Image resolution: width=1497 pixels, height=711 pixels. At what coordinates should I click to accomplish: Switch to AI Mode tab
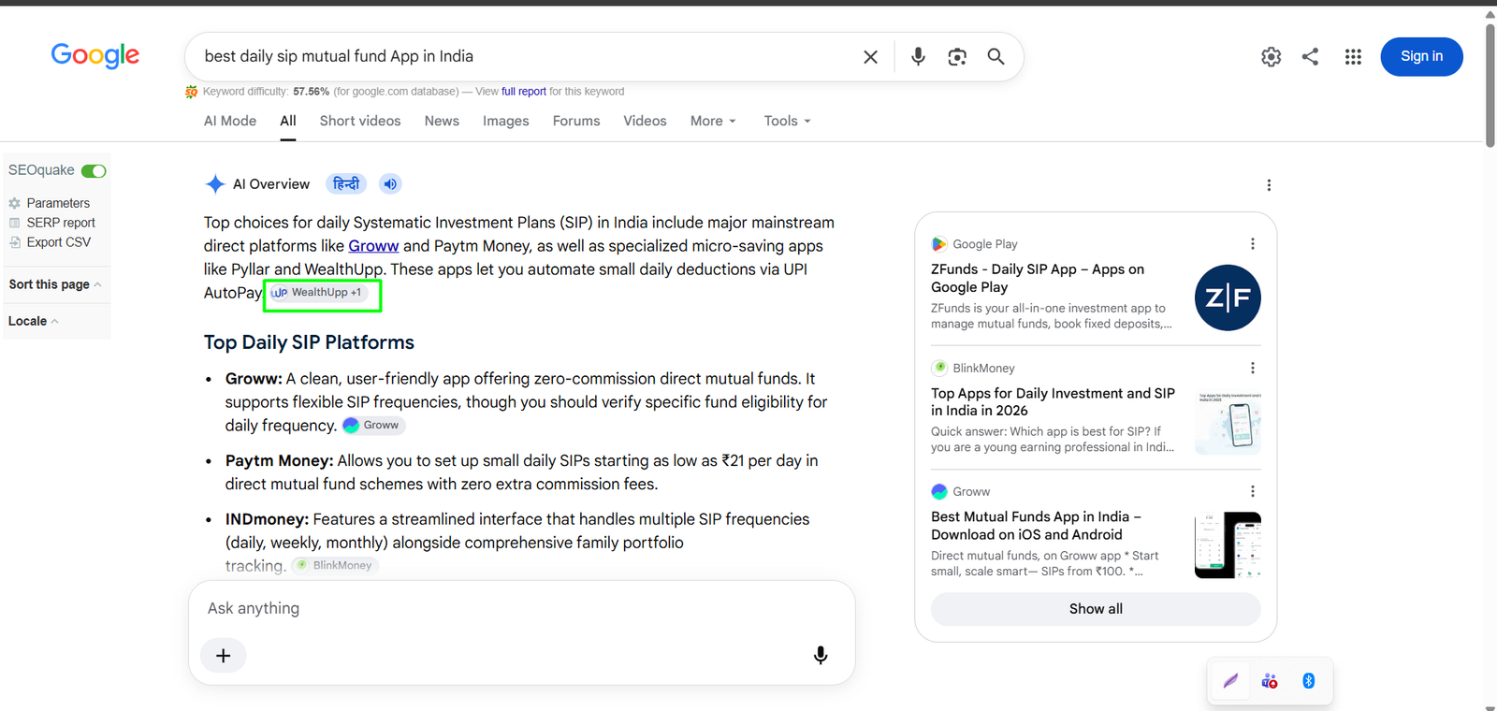pyautogui.click(x=230, y=122)
